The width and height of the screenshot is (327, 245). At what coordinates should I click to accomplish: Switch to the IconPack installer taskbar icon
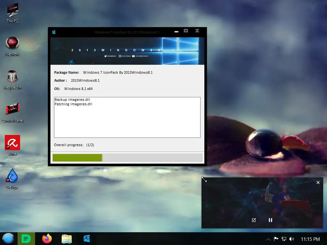coord(87,239)
